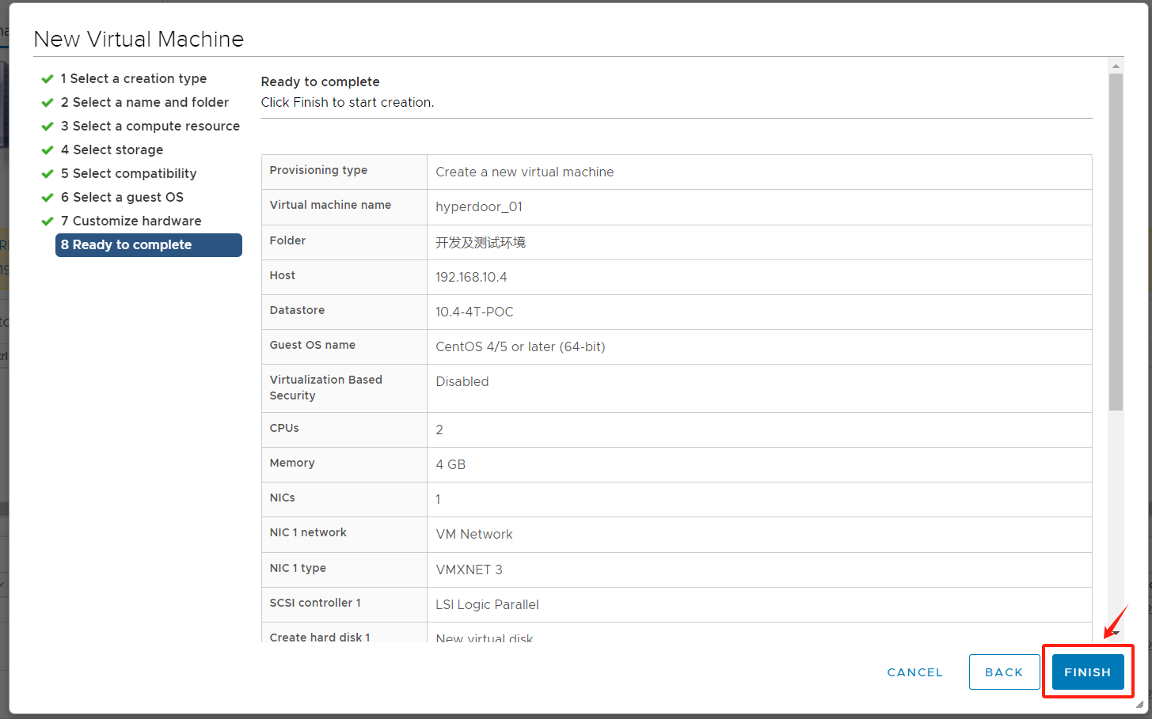Click the datastore value '10.4-4T-POC'
Screen dimensions: 1152x719
click(474, 312)
